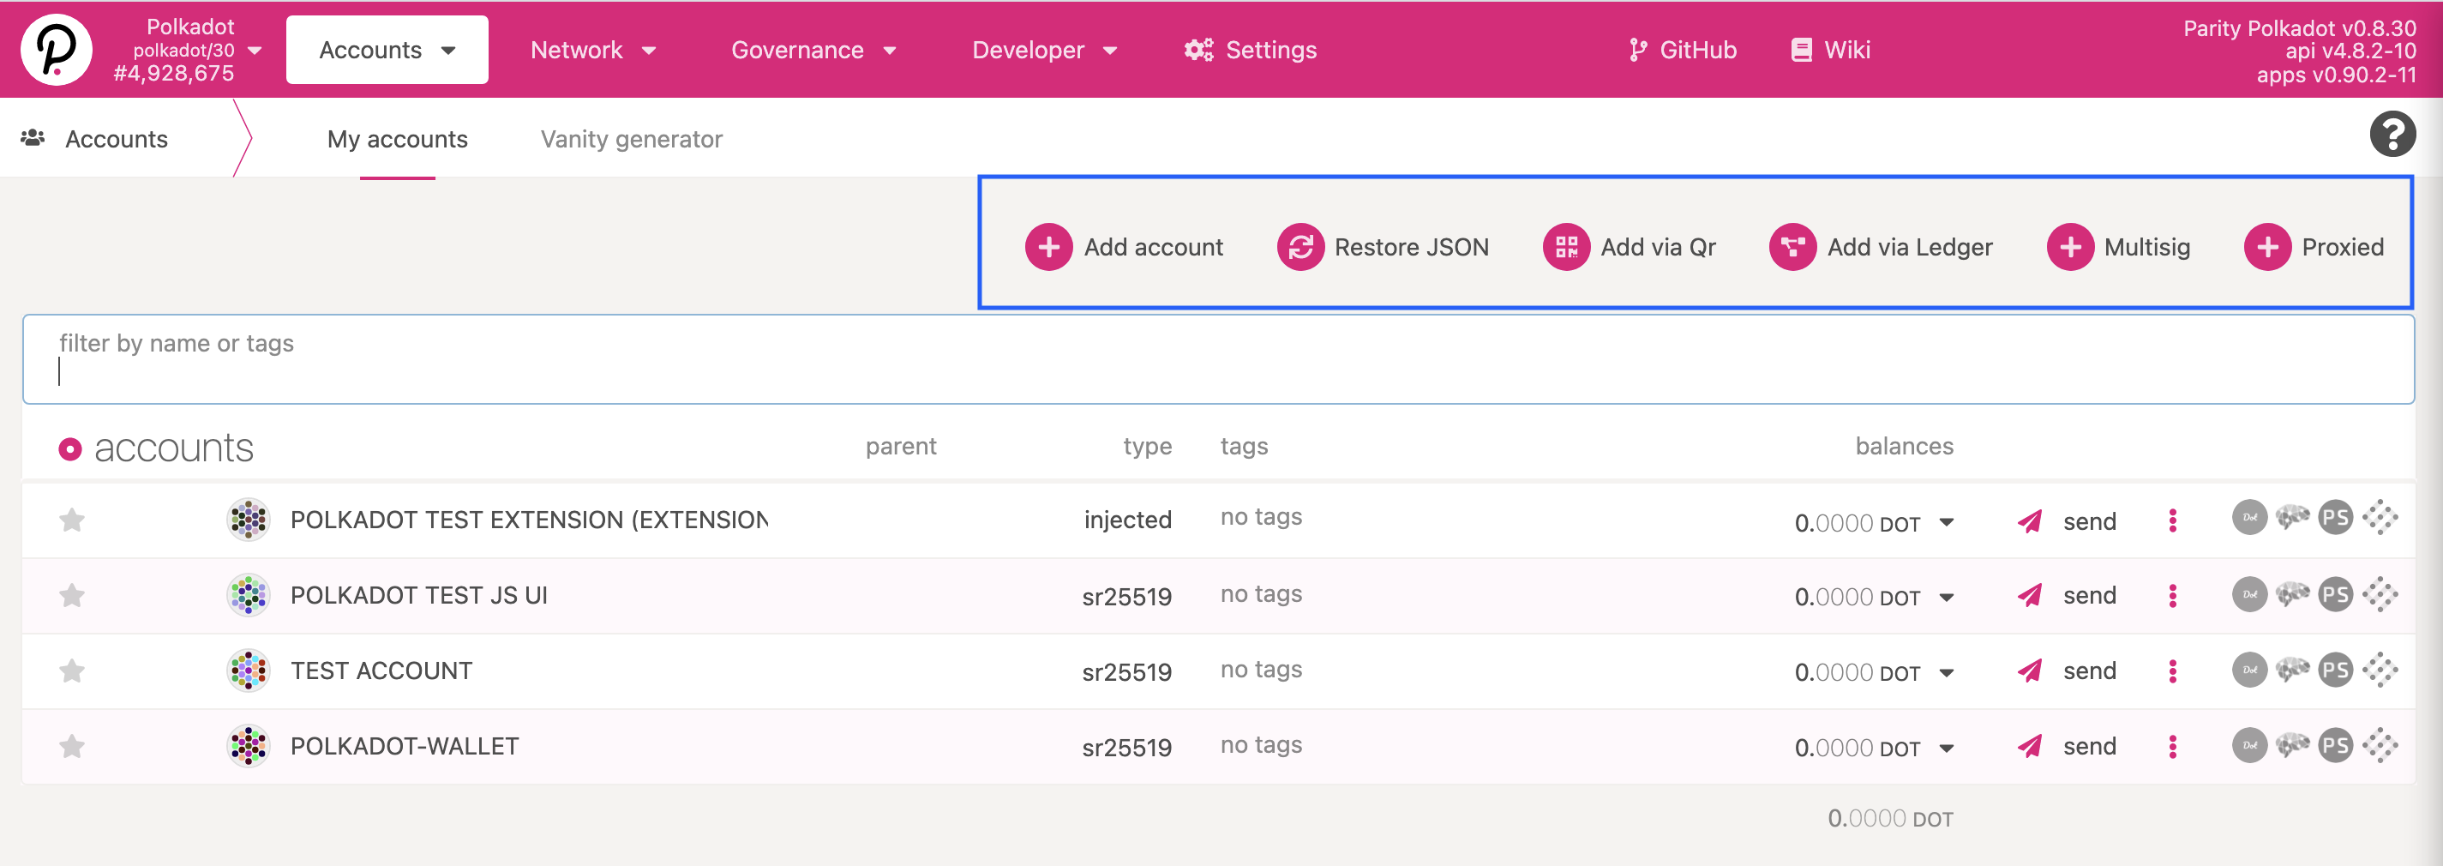The width and height of the screenshot is (2443, 866).
Task: Open PS explorer link for POLKADOT TEST JS UI
Action: click(2335, 594)
